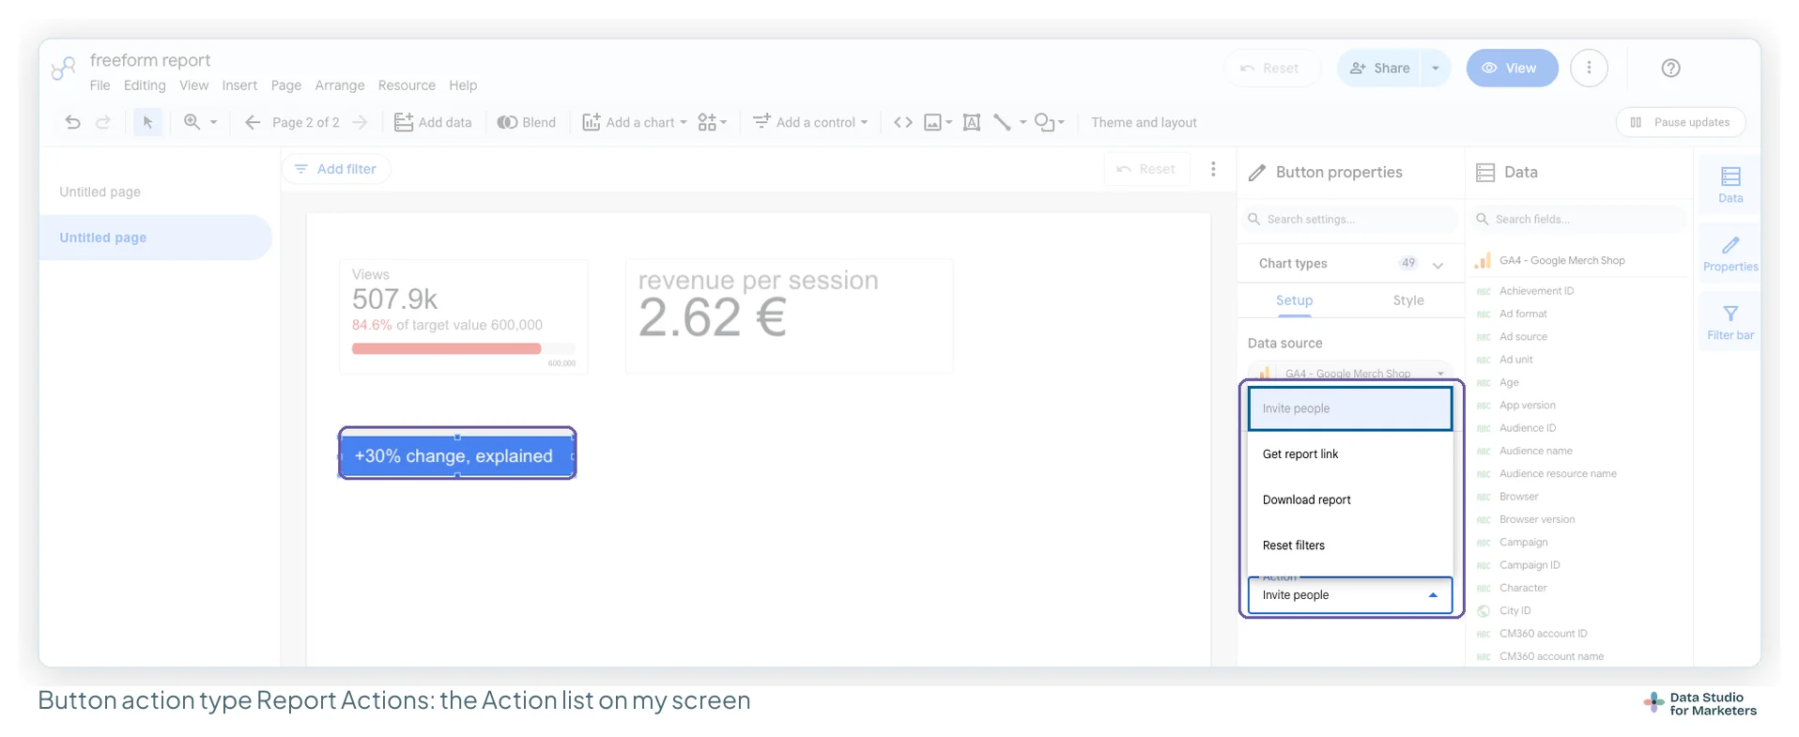This screenshot has height=737, width=1799.
Task: Click the Add data button
Action: click(433, 122)
